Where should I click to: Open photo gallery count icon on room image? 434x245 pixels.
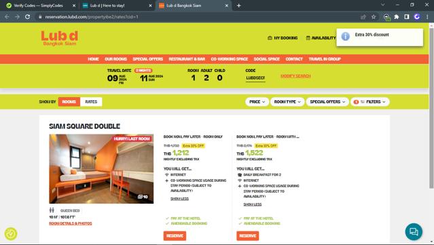(143, 197)
